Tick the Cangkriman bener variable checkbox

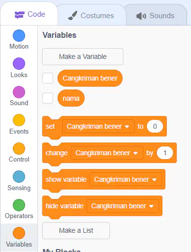48,78
